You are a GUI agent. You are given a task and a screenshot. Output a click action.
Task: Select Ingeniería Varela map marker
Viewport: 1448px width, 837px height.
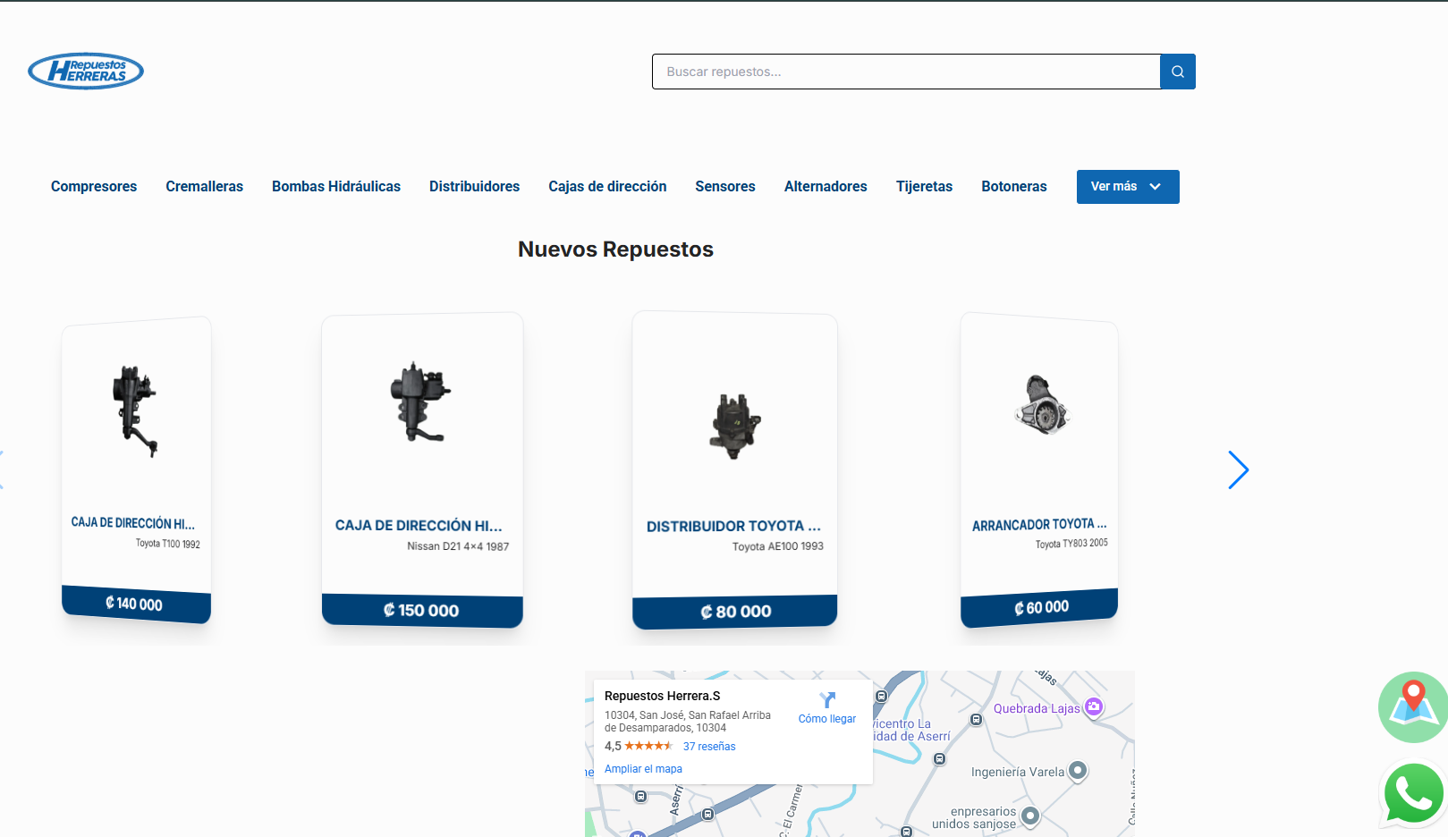pos(1078,771)
